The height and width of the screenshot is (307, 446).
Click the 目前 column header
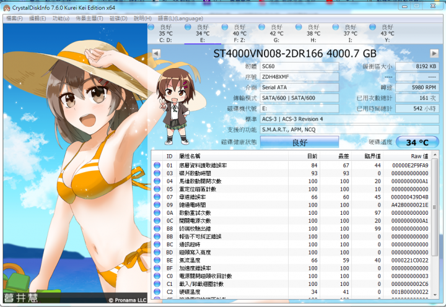tap(304, 156)
